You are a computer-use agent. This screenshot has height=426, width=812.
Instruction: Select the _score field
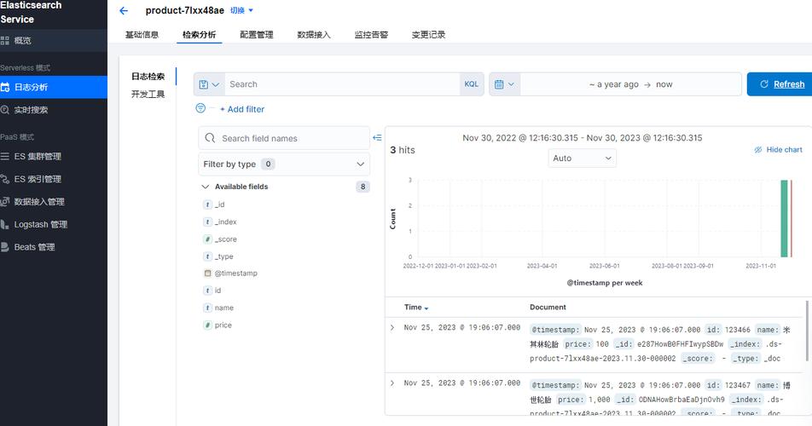(225, 239)
